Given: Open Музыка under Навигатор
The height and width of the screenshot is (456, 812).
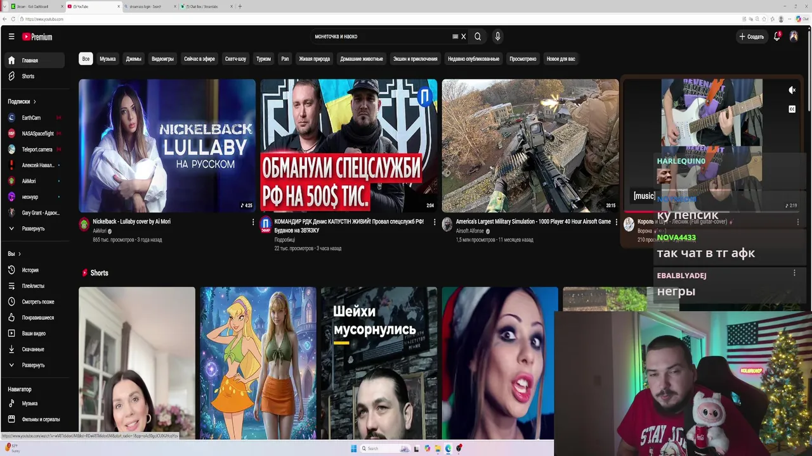Looking at the screenshot, I should 36,403.
